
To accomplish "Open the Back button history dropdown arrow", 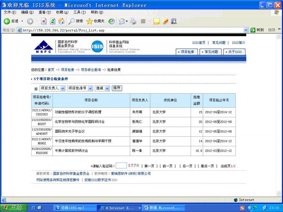I will 22,21.
